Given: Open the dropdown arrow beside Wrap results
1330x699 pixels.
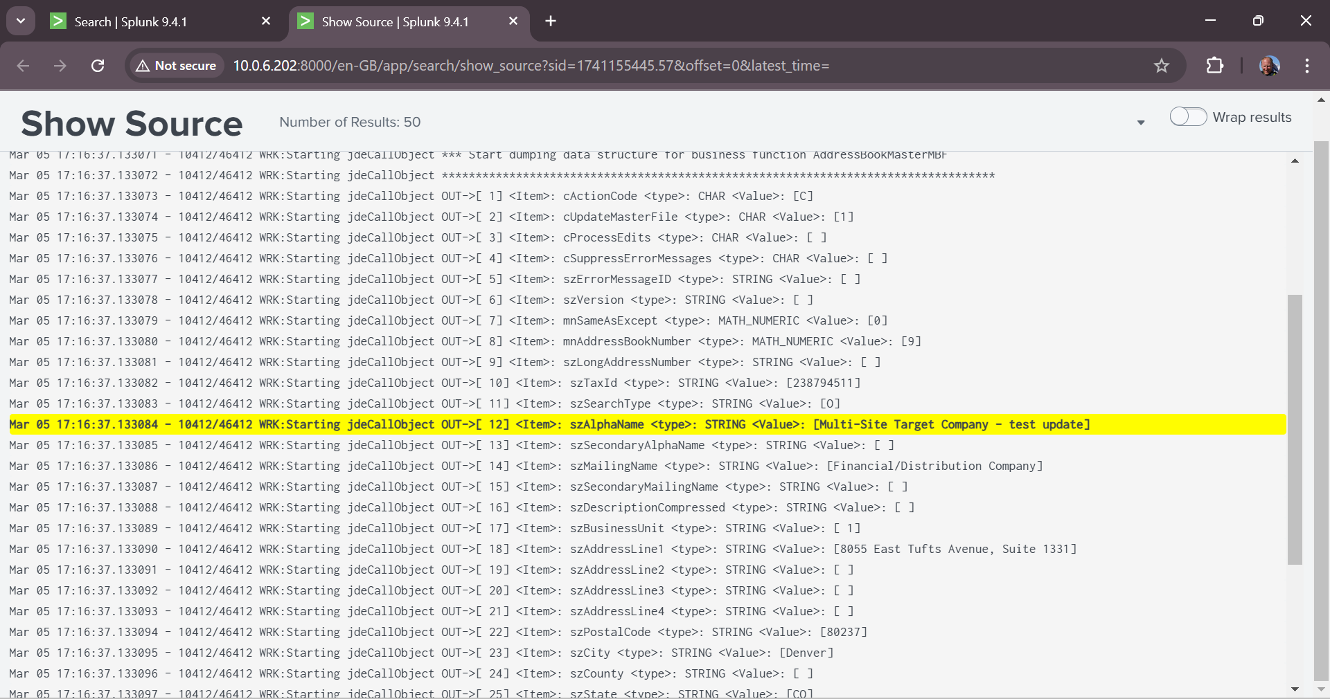Looking at the screenshot, I should [1140, 122].
